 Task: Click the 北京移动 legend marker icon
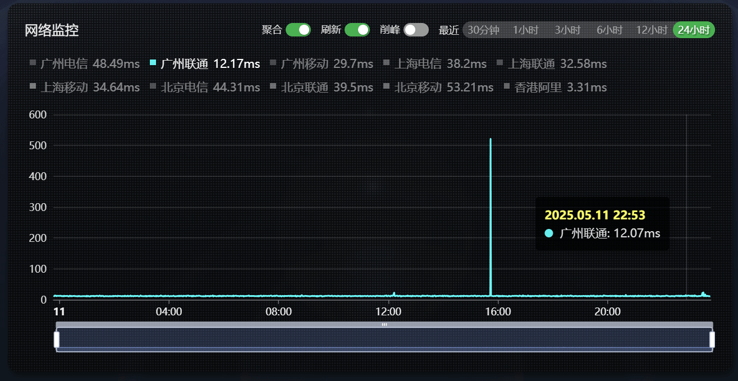pyautogui.click(x=387, y=86)
